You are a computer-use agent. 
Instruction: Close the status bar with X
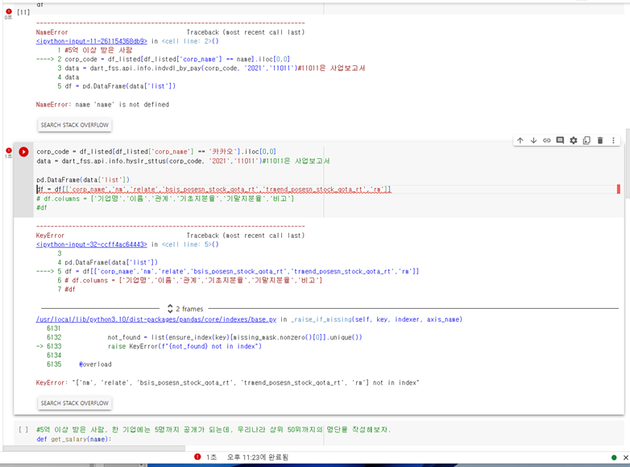(626, 457)
